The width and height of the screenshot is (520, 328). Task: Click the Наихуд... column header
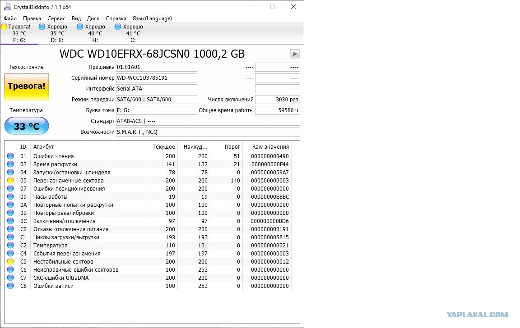tap(194, 146)
